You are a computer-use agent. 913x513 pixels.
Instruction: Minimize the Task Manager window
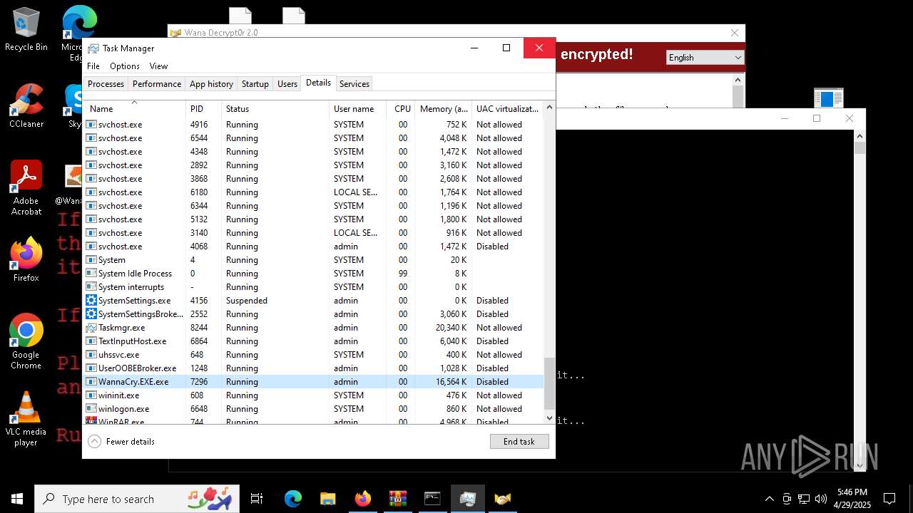click(x=474, y=48)
